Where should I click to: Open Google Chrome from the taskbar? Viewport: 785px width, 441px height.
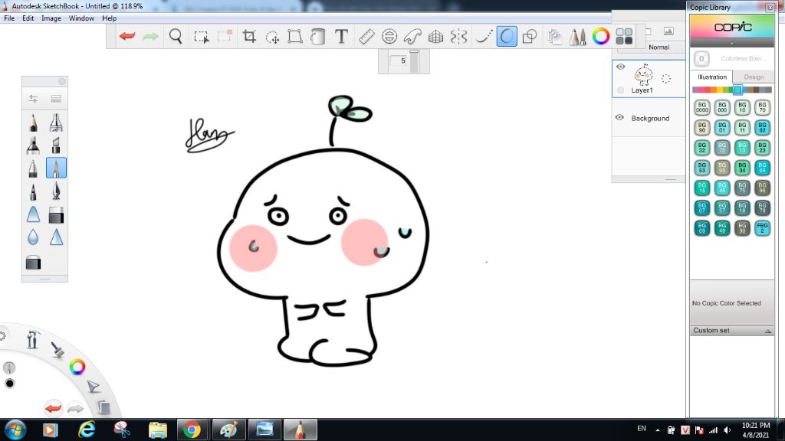point(192,430)
